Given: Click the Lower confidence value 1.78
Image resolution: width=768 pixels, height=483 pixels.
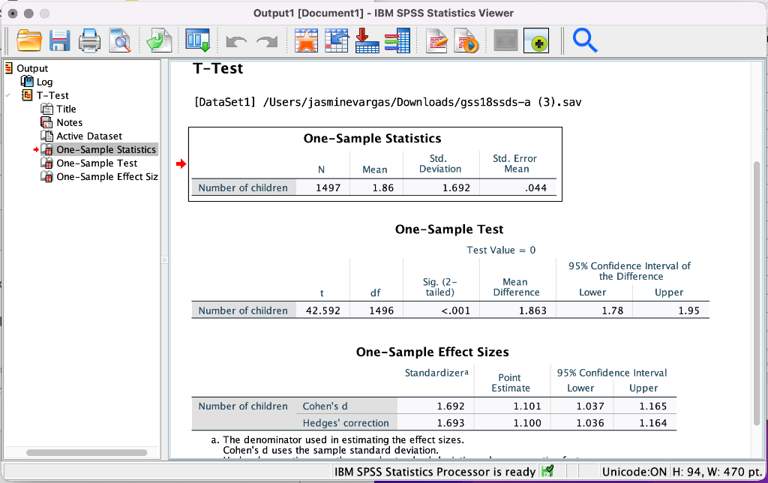Looking at the screenshot, I should (x=612, y=310).
